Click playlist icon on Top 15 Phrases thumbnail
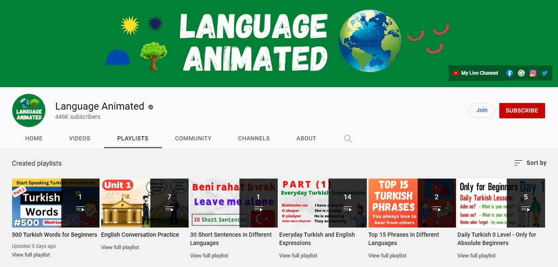 (x=436, y=209)
